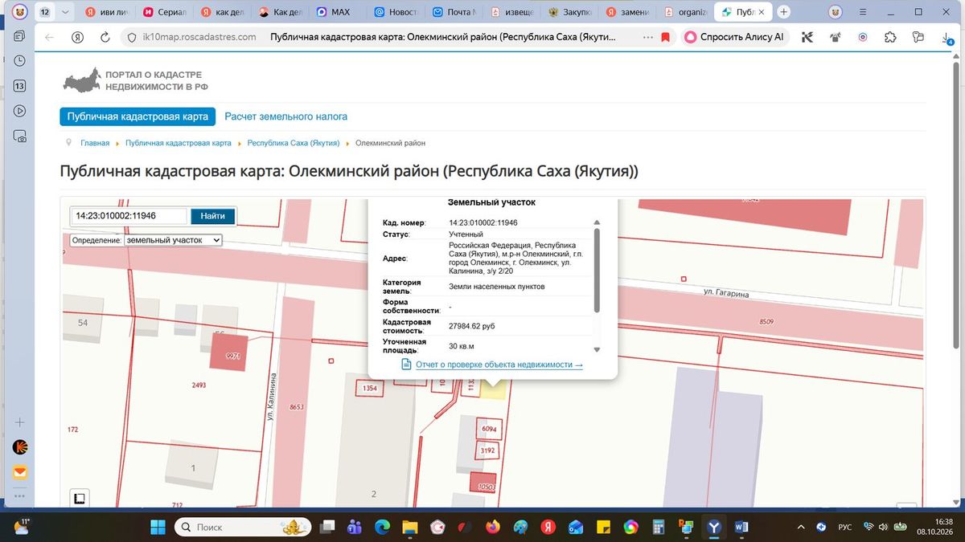The height and width of the screenshot is (542, 965).
Task: Switch to the Закупки browser tab
Action: coord(569,12)
